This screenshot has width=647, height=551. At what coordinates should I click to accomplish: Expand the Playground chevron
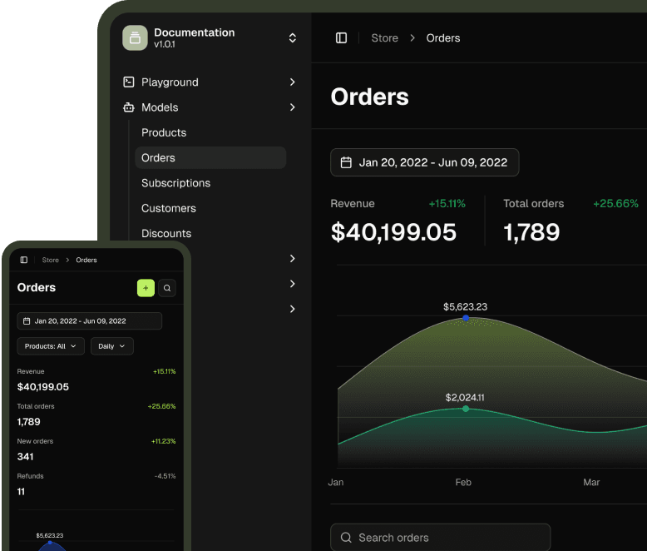292,82
